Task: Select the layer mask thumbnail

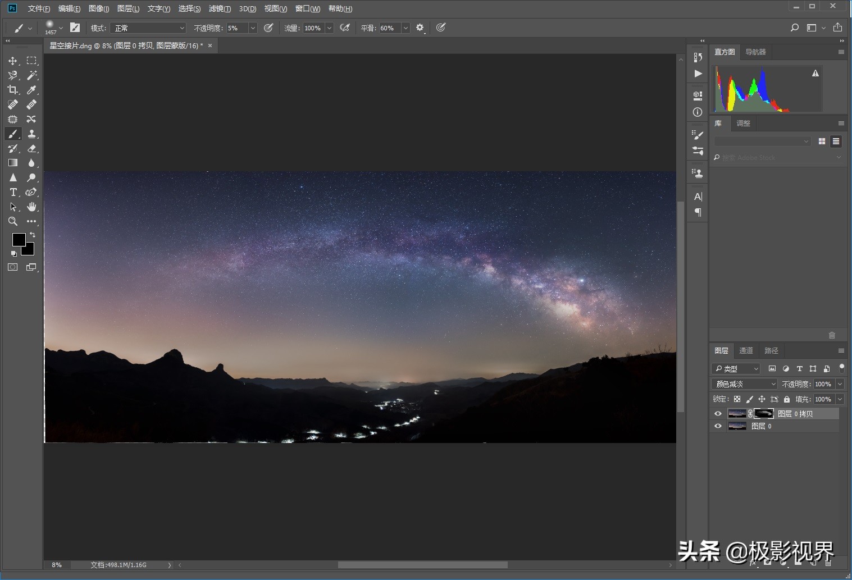Action: (764, 414)
